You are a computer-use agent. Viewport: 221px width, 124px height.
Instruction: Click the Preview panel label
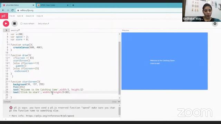125,30
